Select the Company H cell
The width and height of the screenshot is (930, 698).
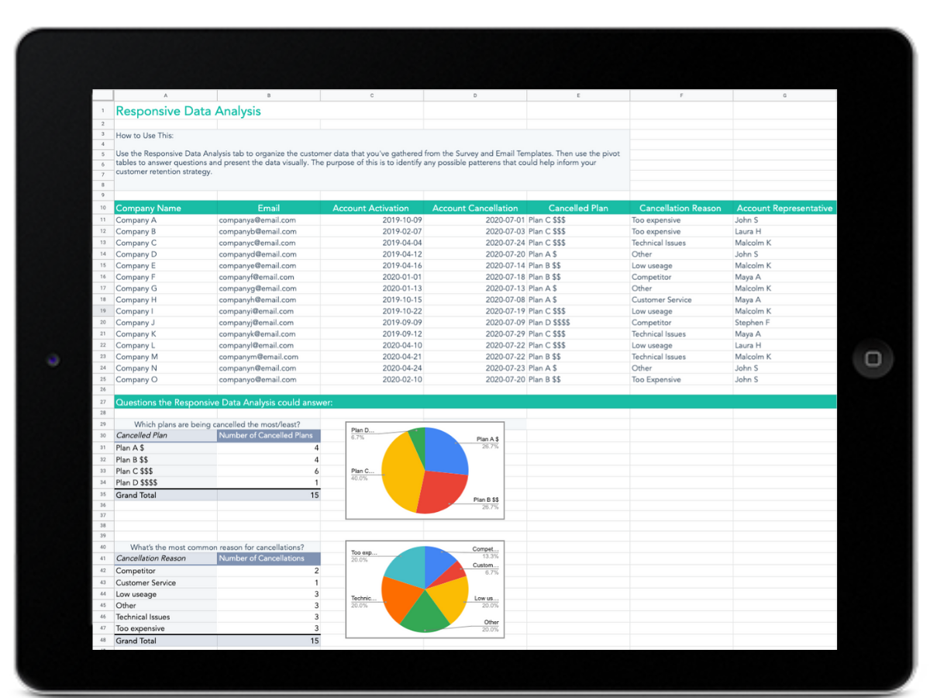136,300
